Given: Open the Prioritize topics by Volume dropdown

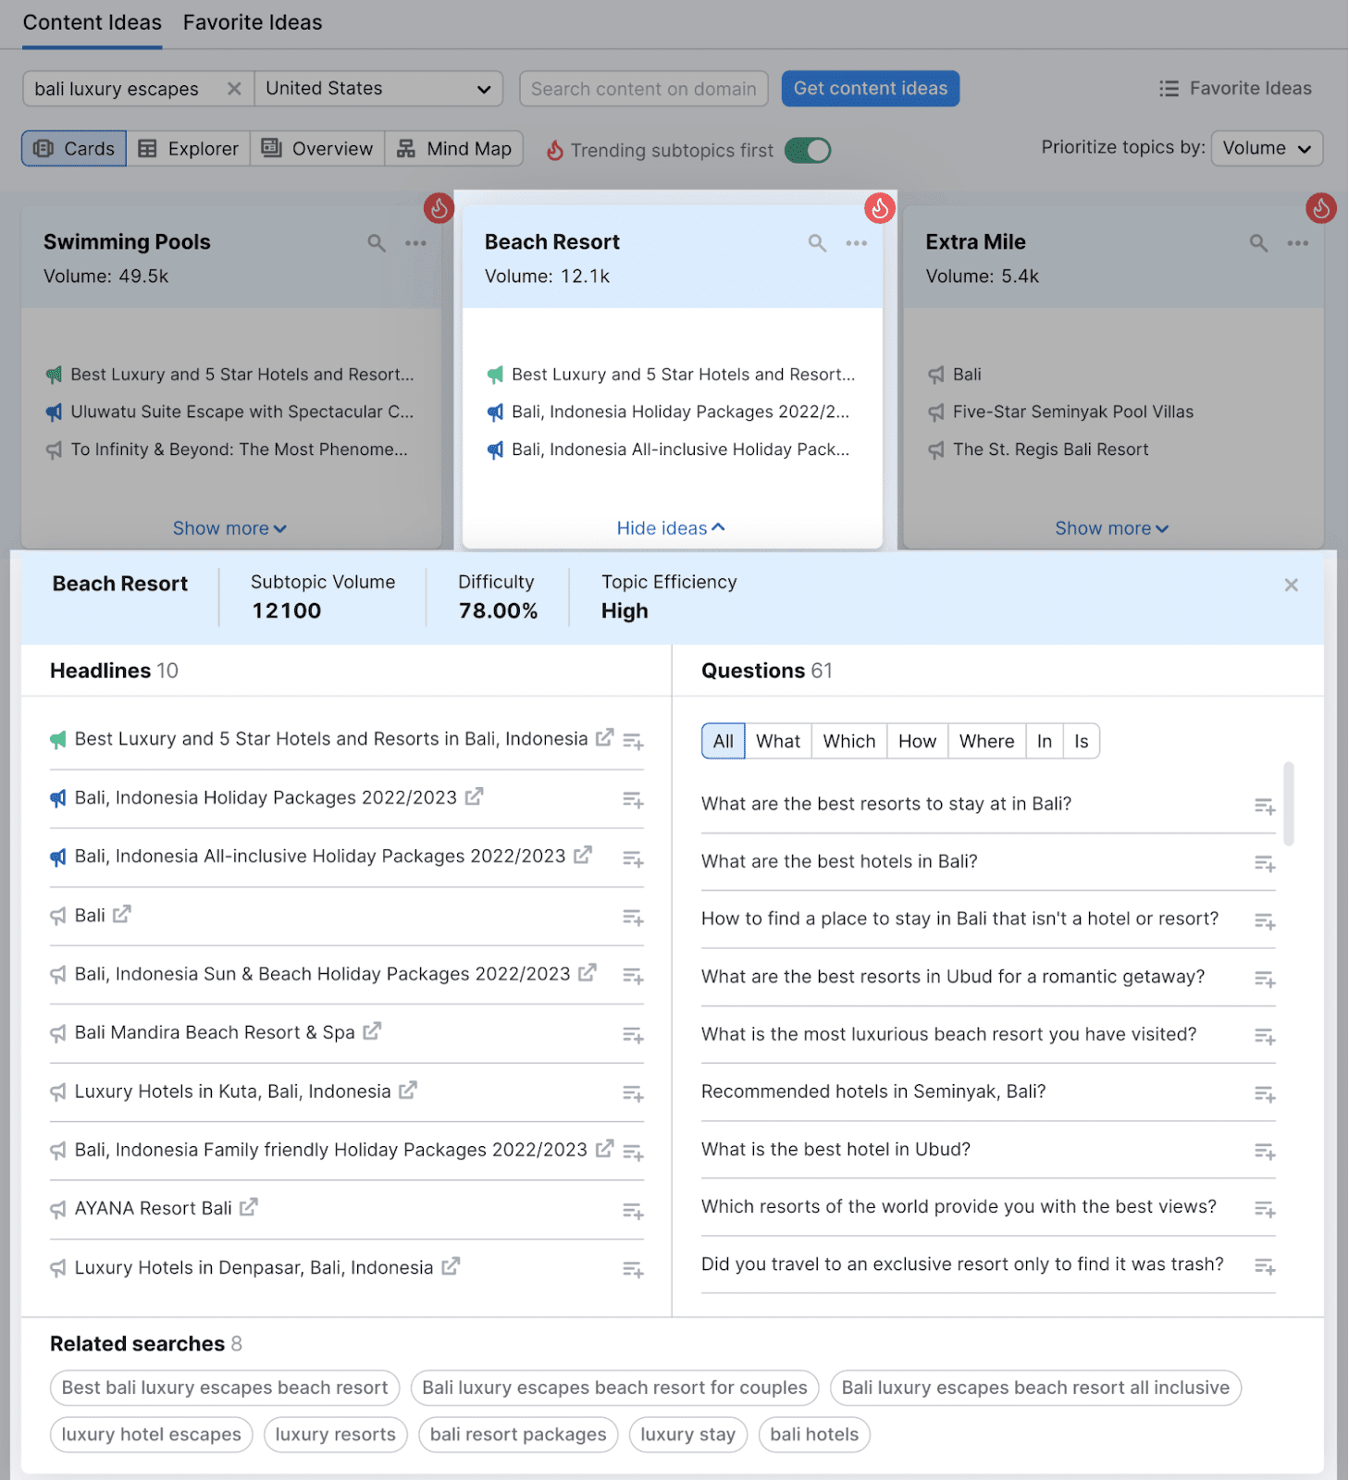Looking at the screenshot, I should [1266, 148].
